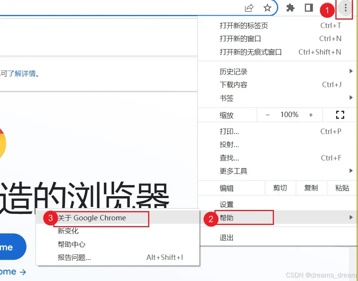
Task: Click the 复制 edit button
Action: click(312, 188)
